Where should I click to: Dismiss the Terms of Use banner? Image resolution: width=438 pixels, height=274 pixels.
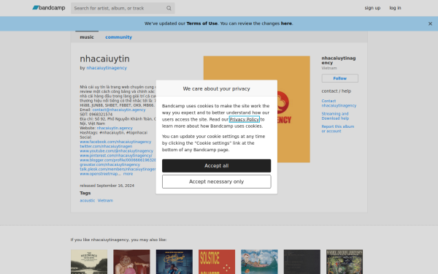[430, 24]
